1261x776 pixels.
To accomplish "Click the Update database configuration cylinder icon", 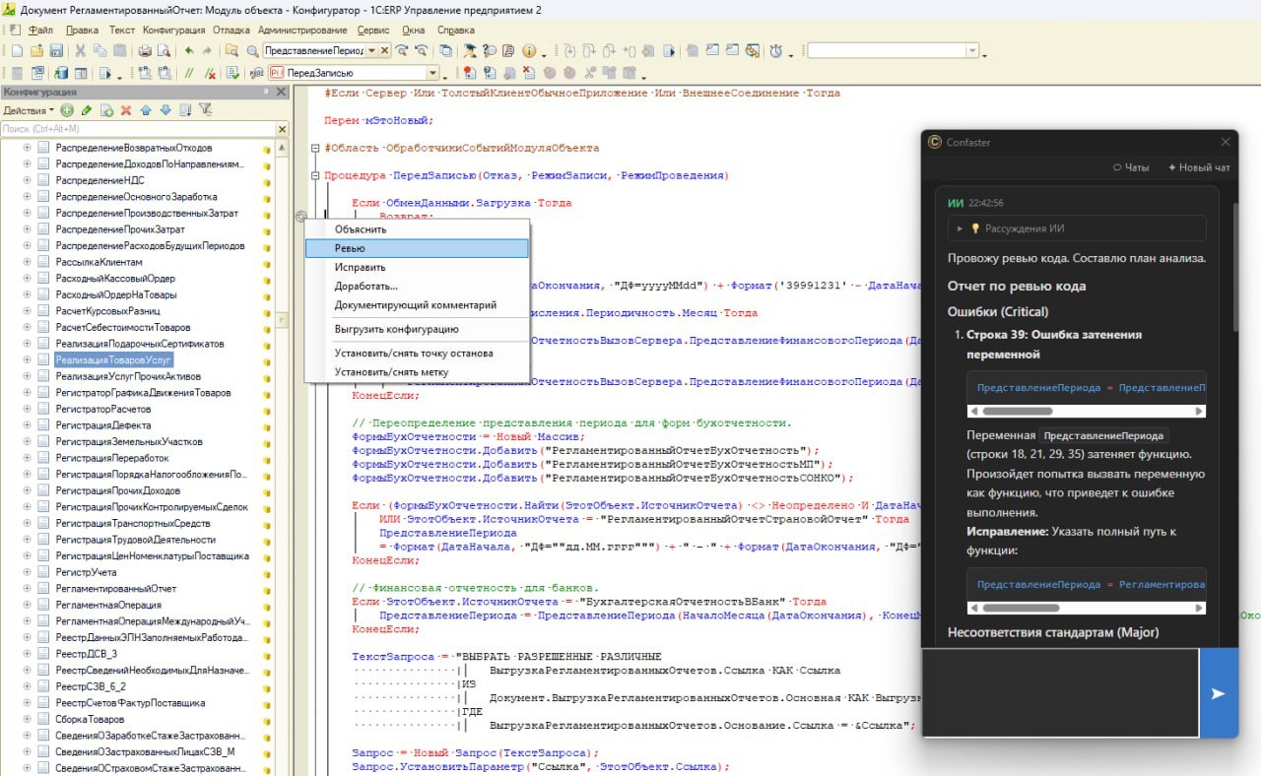I will (x=61, y=73).
